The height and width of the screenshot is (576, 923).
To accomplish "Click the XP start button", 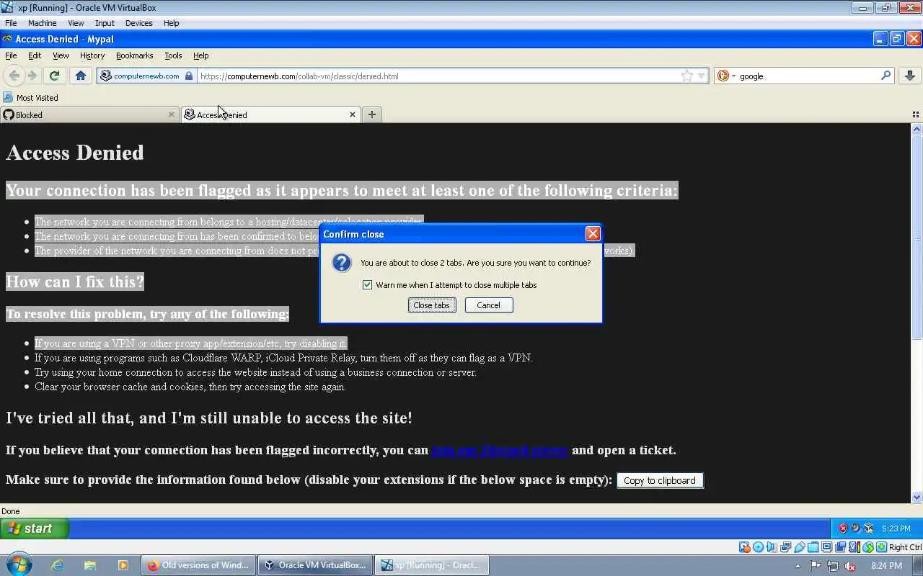I will (34, 528).
